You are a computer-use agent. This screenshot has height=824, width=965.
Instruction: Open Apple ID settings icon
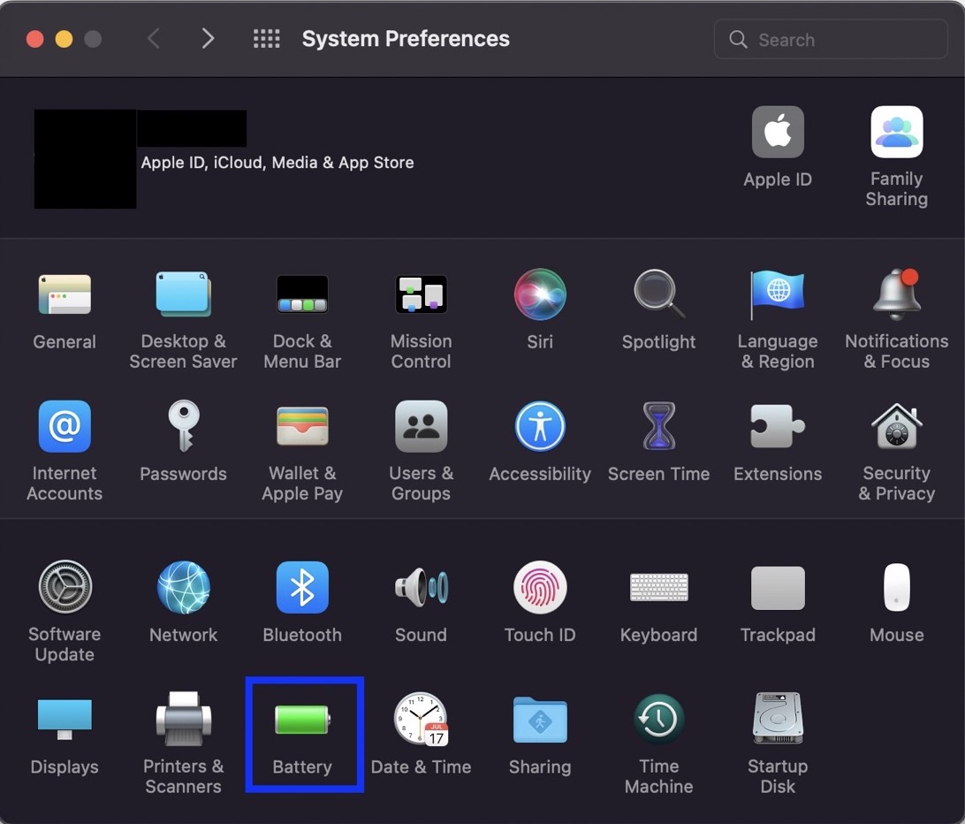click(778, 132)
